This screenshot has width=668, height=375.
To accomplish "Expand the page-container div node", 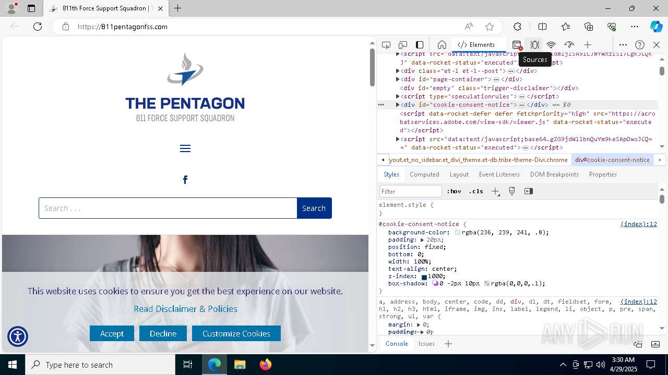I will [x=398, y=79].
